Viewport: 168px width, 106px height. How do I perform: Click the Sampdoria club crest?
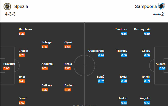[x=161, y=6]
